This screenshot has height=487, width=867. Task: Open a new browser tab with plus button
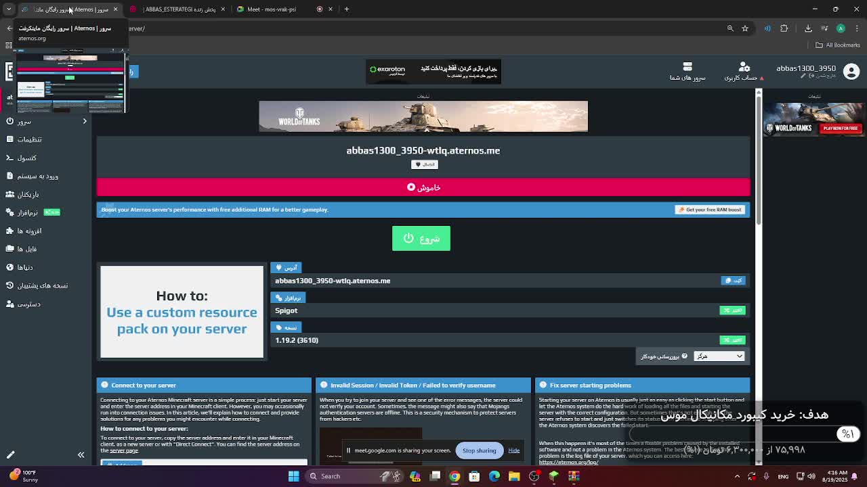347,9
